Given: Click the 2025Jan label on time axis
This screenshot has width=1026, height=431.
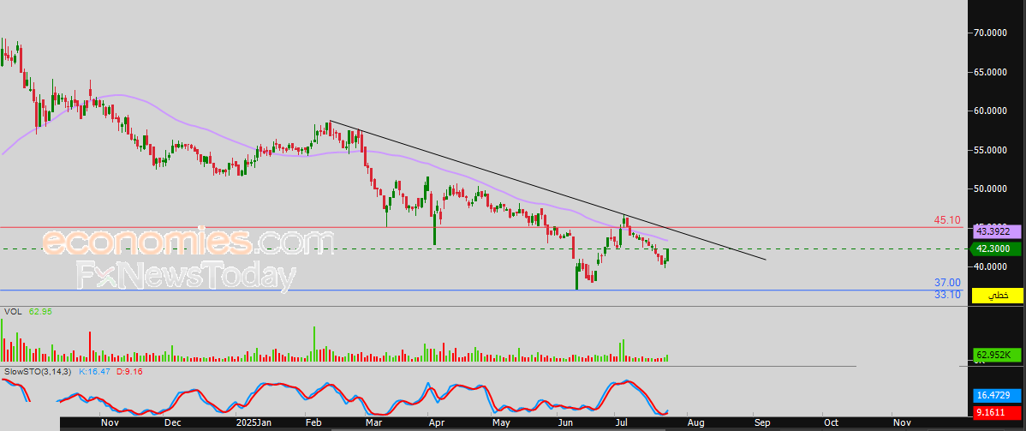Looking at the screenshot, I should coord(254,424).
